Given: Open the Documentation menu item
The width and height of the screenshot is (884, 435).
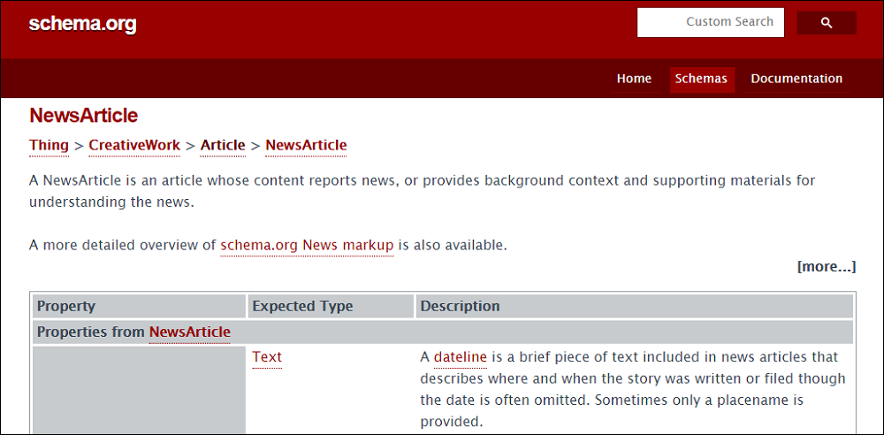Looking at the screenshot, I should pyautogui.click(x=796, y=79).
